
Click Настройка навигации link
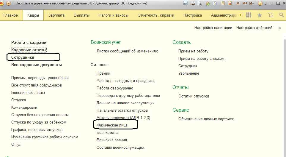pos(213,28)
